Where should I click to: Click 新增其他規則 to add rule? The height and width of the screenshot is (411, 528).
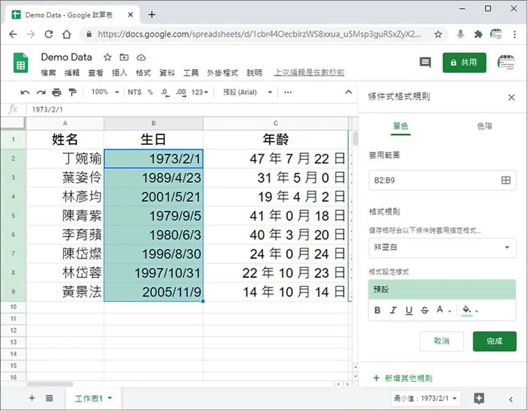403,378
